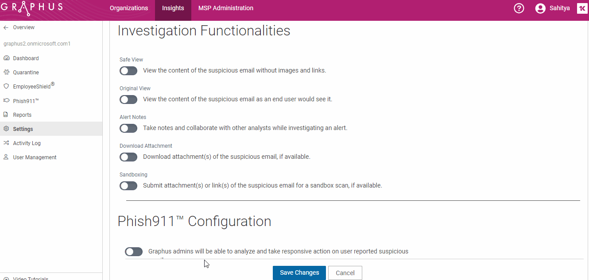Enable the Alert Notes toggle
The width and height of the screenshot is (589, 280).
click(128, 128)
